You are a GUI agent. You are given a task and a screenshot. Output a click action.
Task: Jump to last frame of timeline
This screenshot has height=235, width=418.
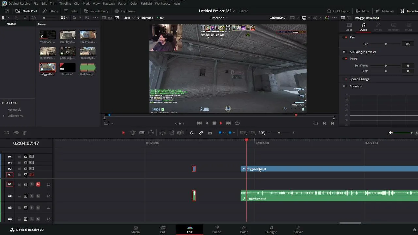[229, 123]
